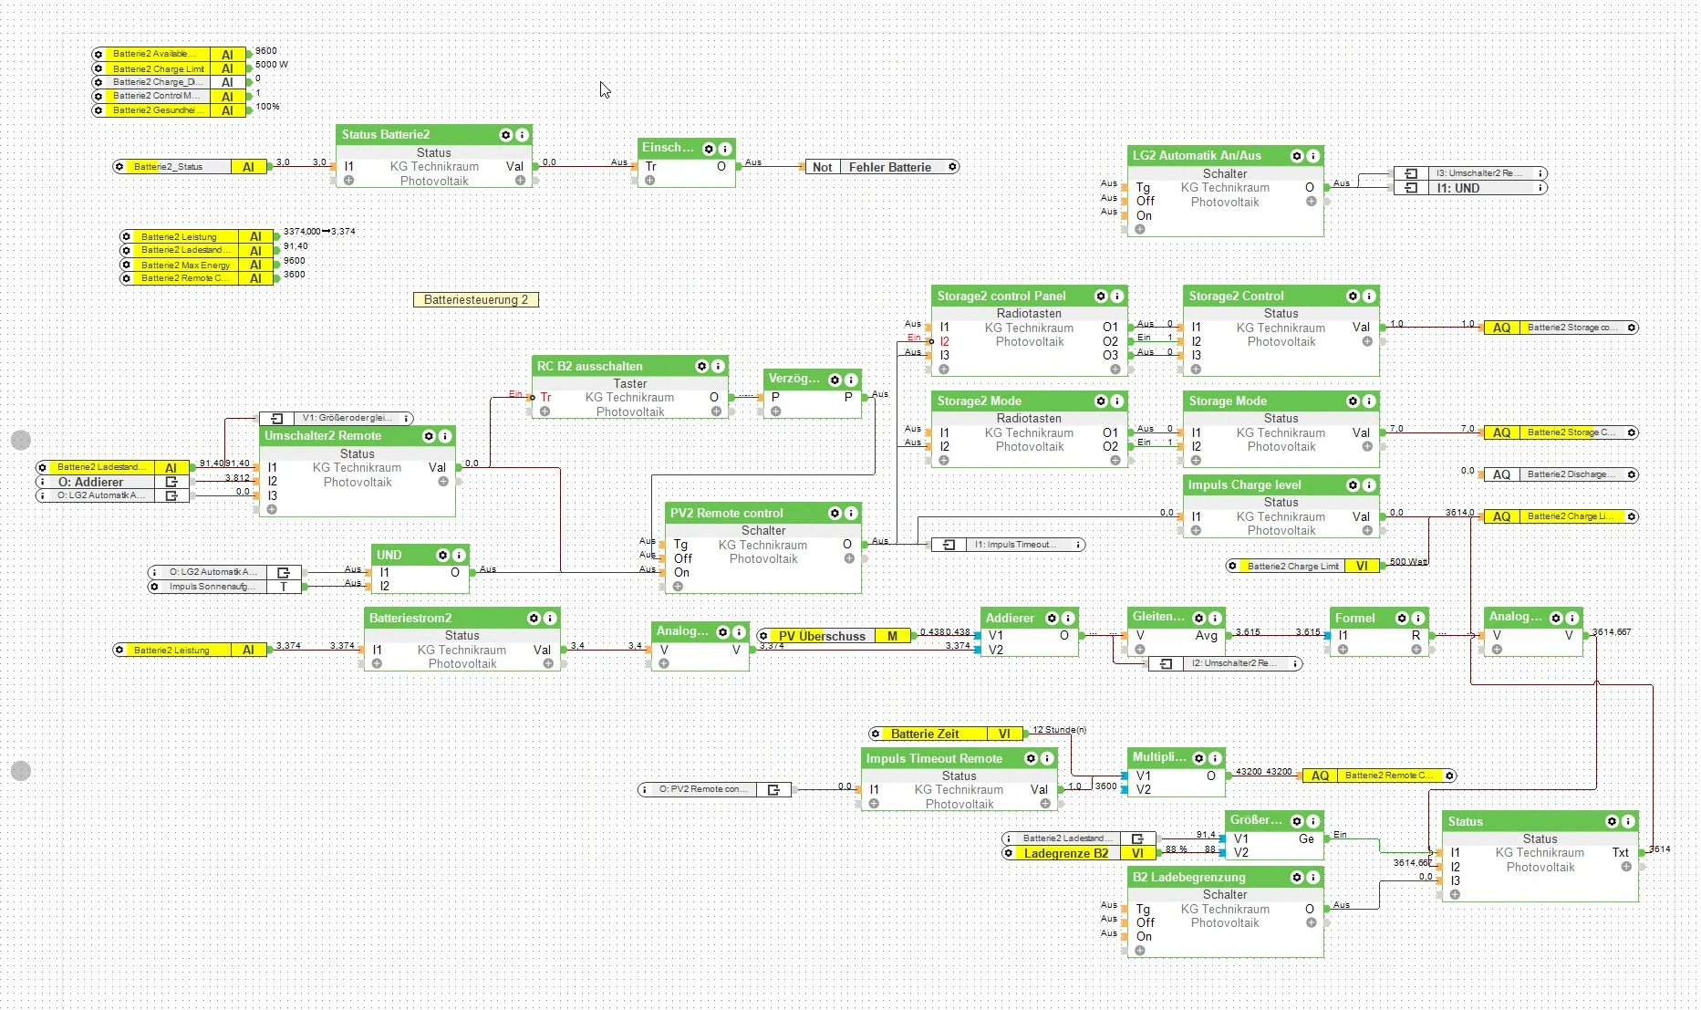The height and width of the screenshot is (1010, 1701).
Task: Select the O: PV2 Remote con... reference
Action: coord(714,789)
